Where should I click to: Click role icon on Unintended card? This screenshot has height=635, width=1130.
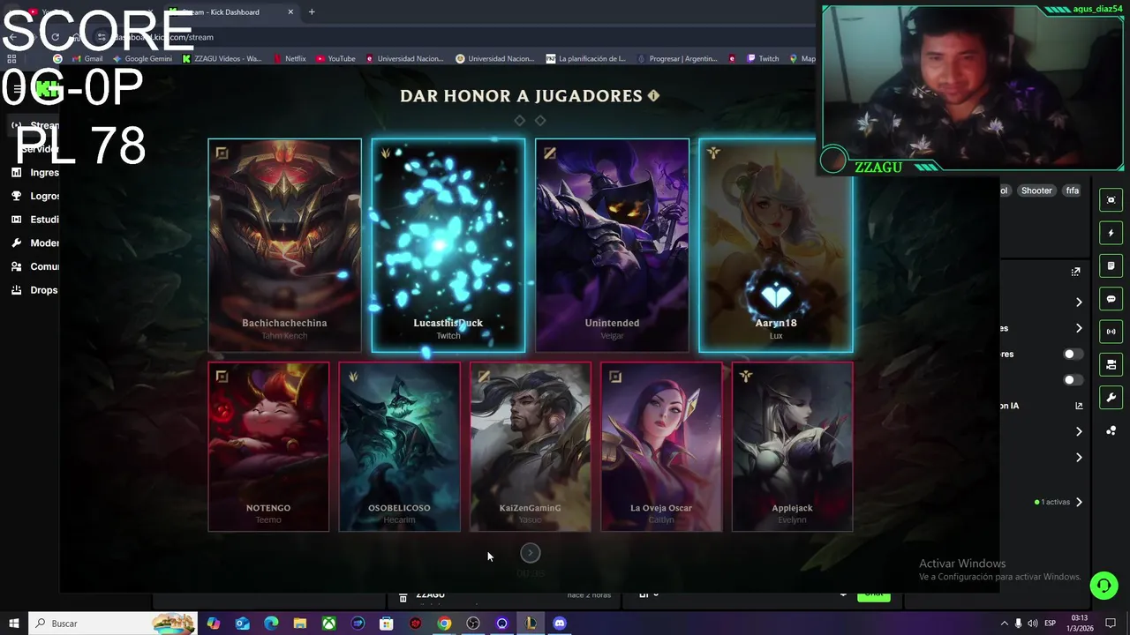549,153
